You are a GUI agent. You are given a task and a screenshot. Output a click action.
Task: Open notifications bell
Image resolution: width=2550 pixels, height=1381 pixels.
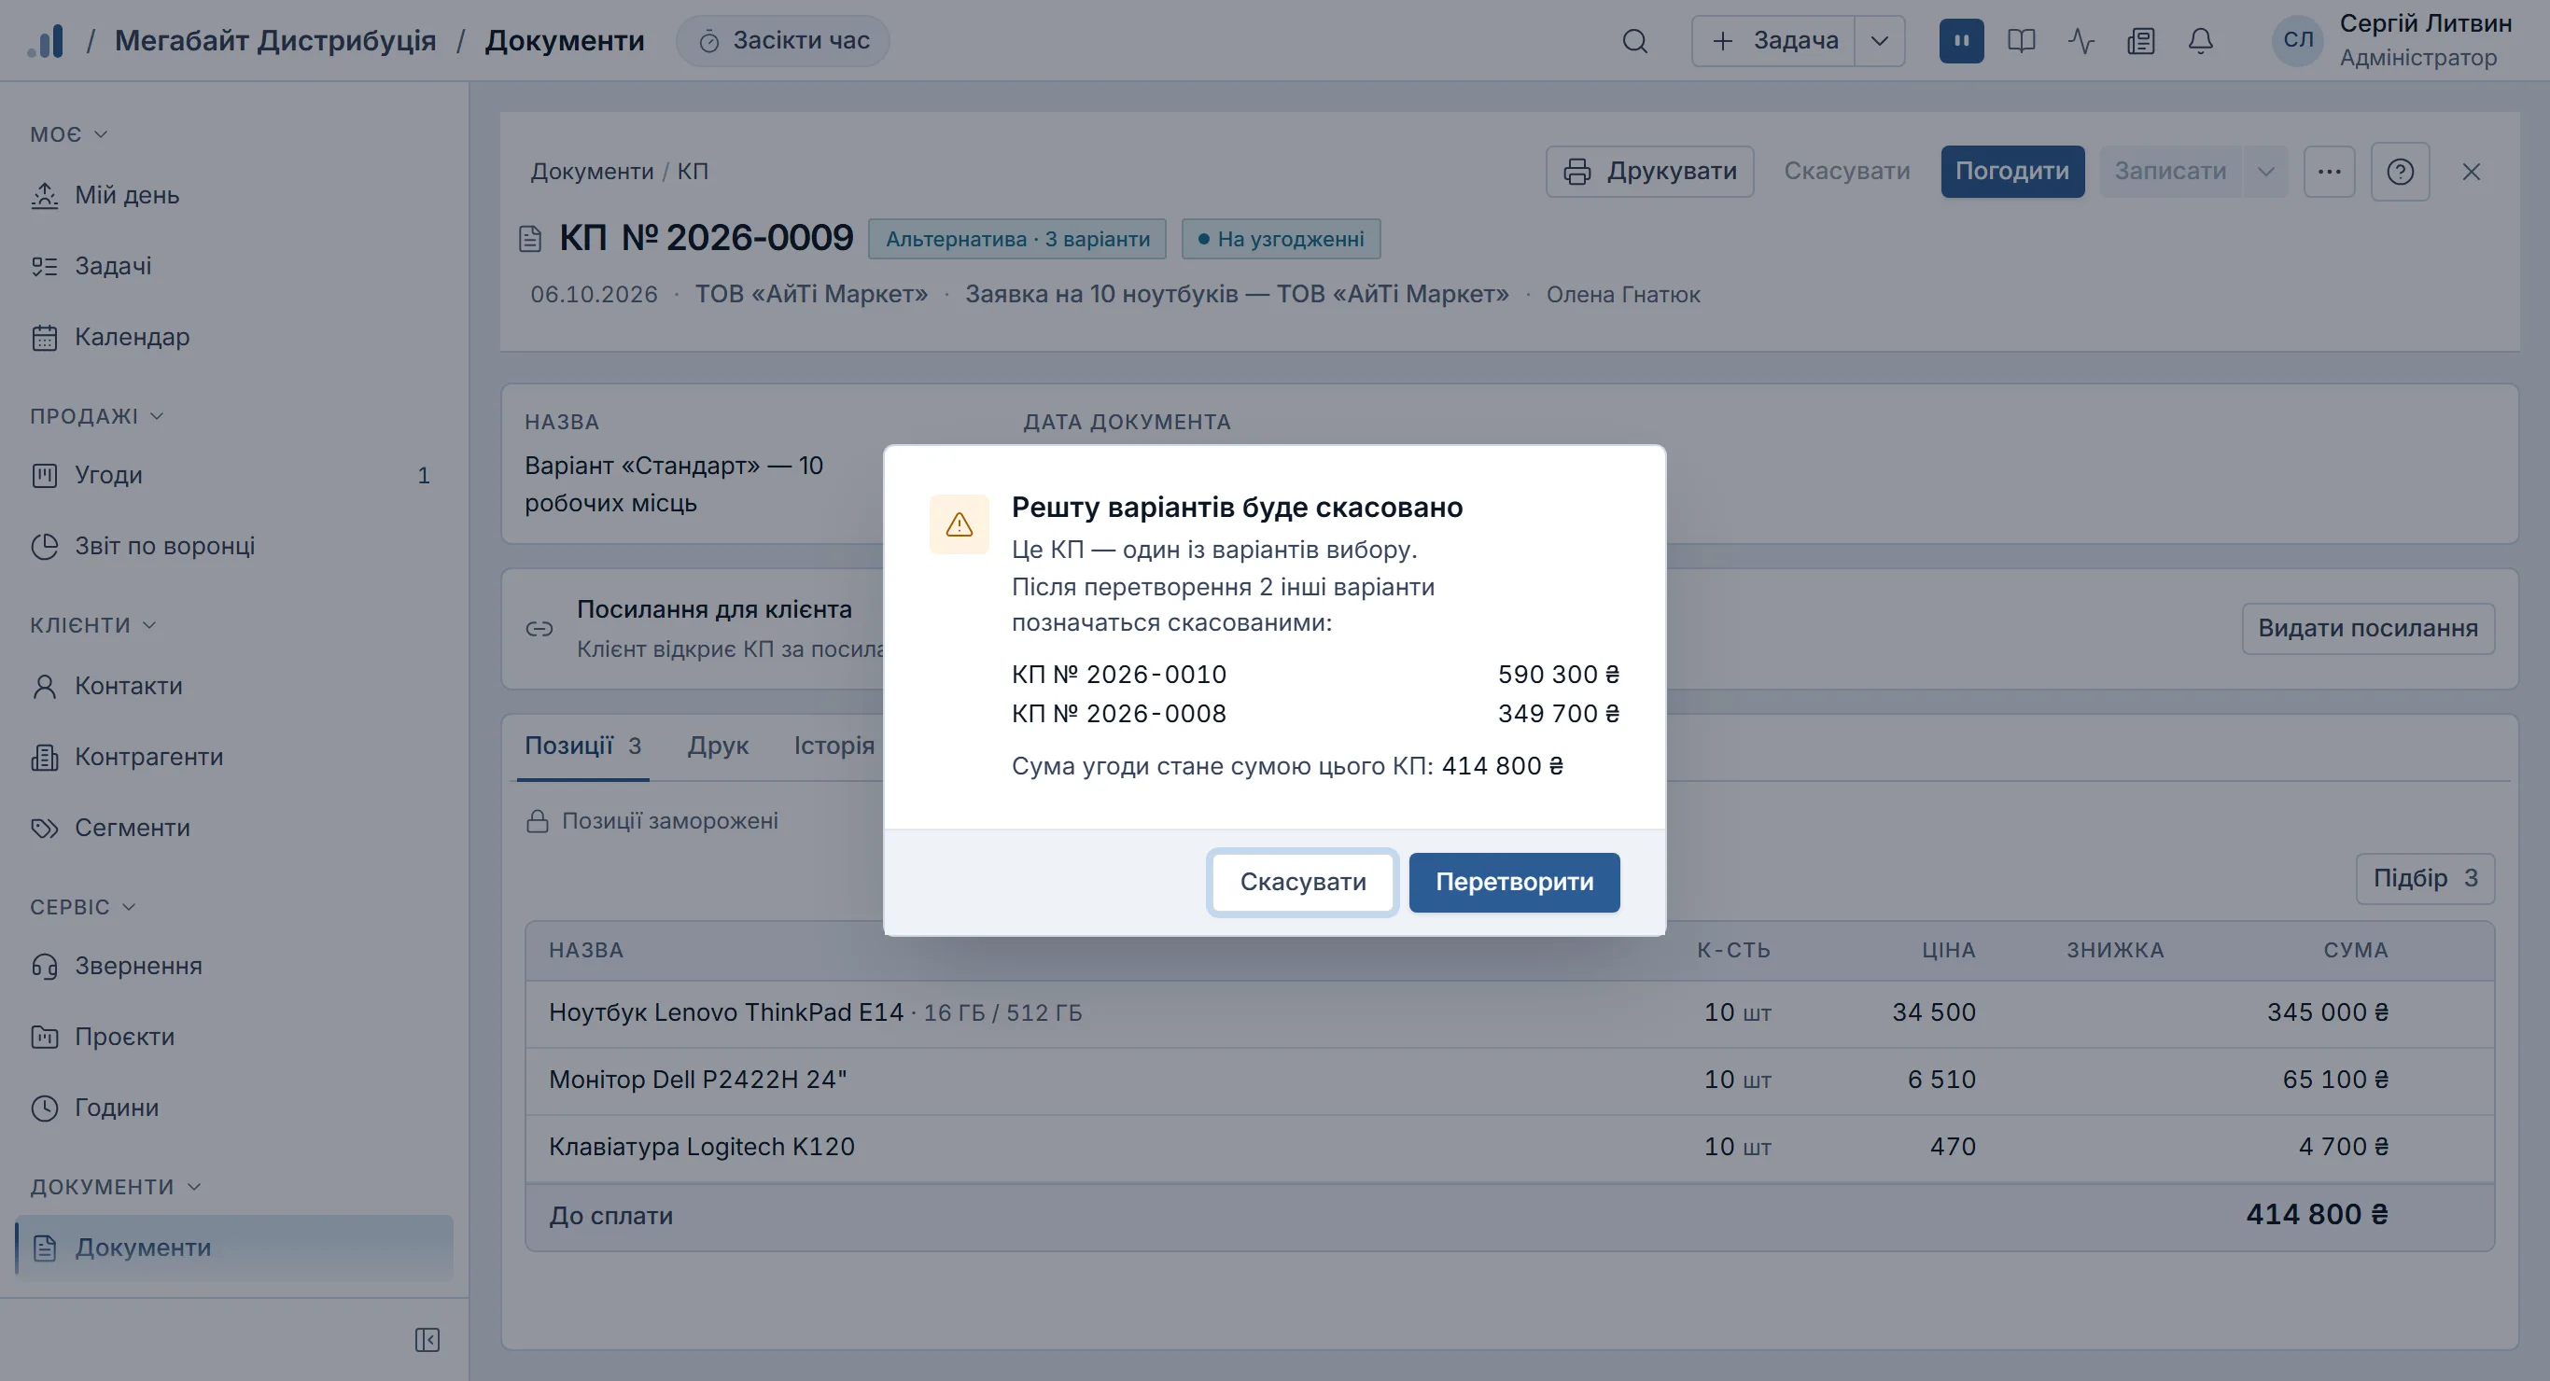[x=2200, y=40]
